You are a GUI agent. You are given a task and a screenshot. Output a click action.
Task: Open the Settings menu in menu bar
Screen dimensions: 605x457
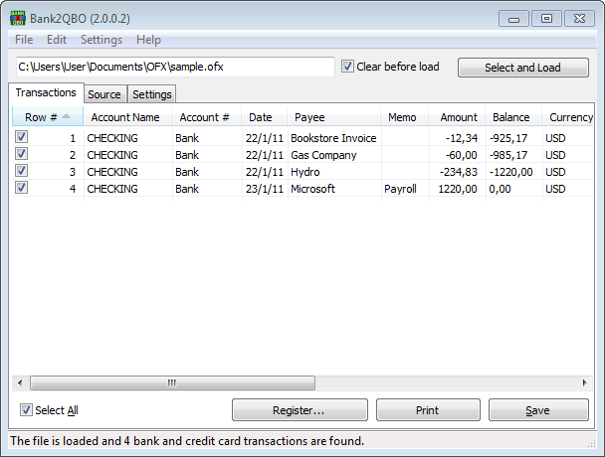point(101,40)
